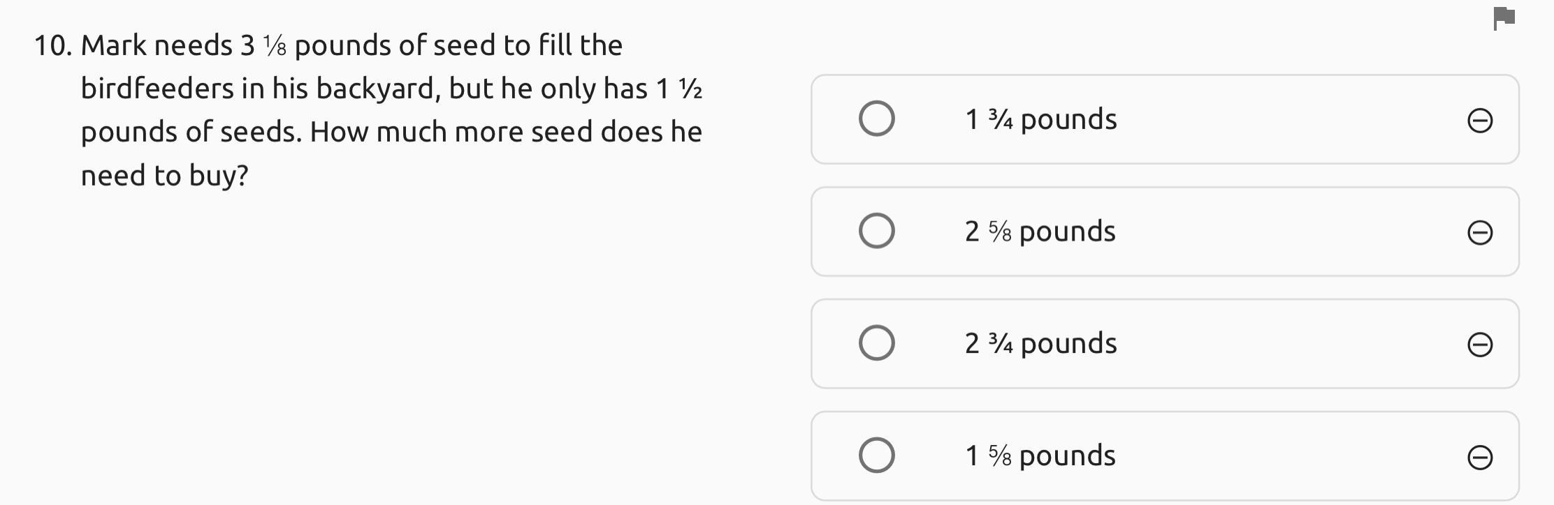
Task: Click the "1 ⅝ pounds" answer text
Action: point(1040,456)
